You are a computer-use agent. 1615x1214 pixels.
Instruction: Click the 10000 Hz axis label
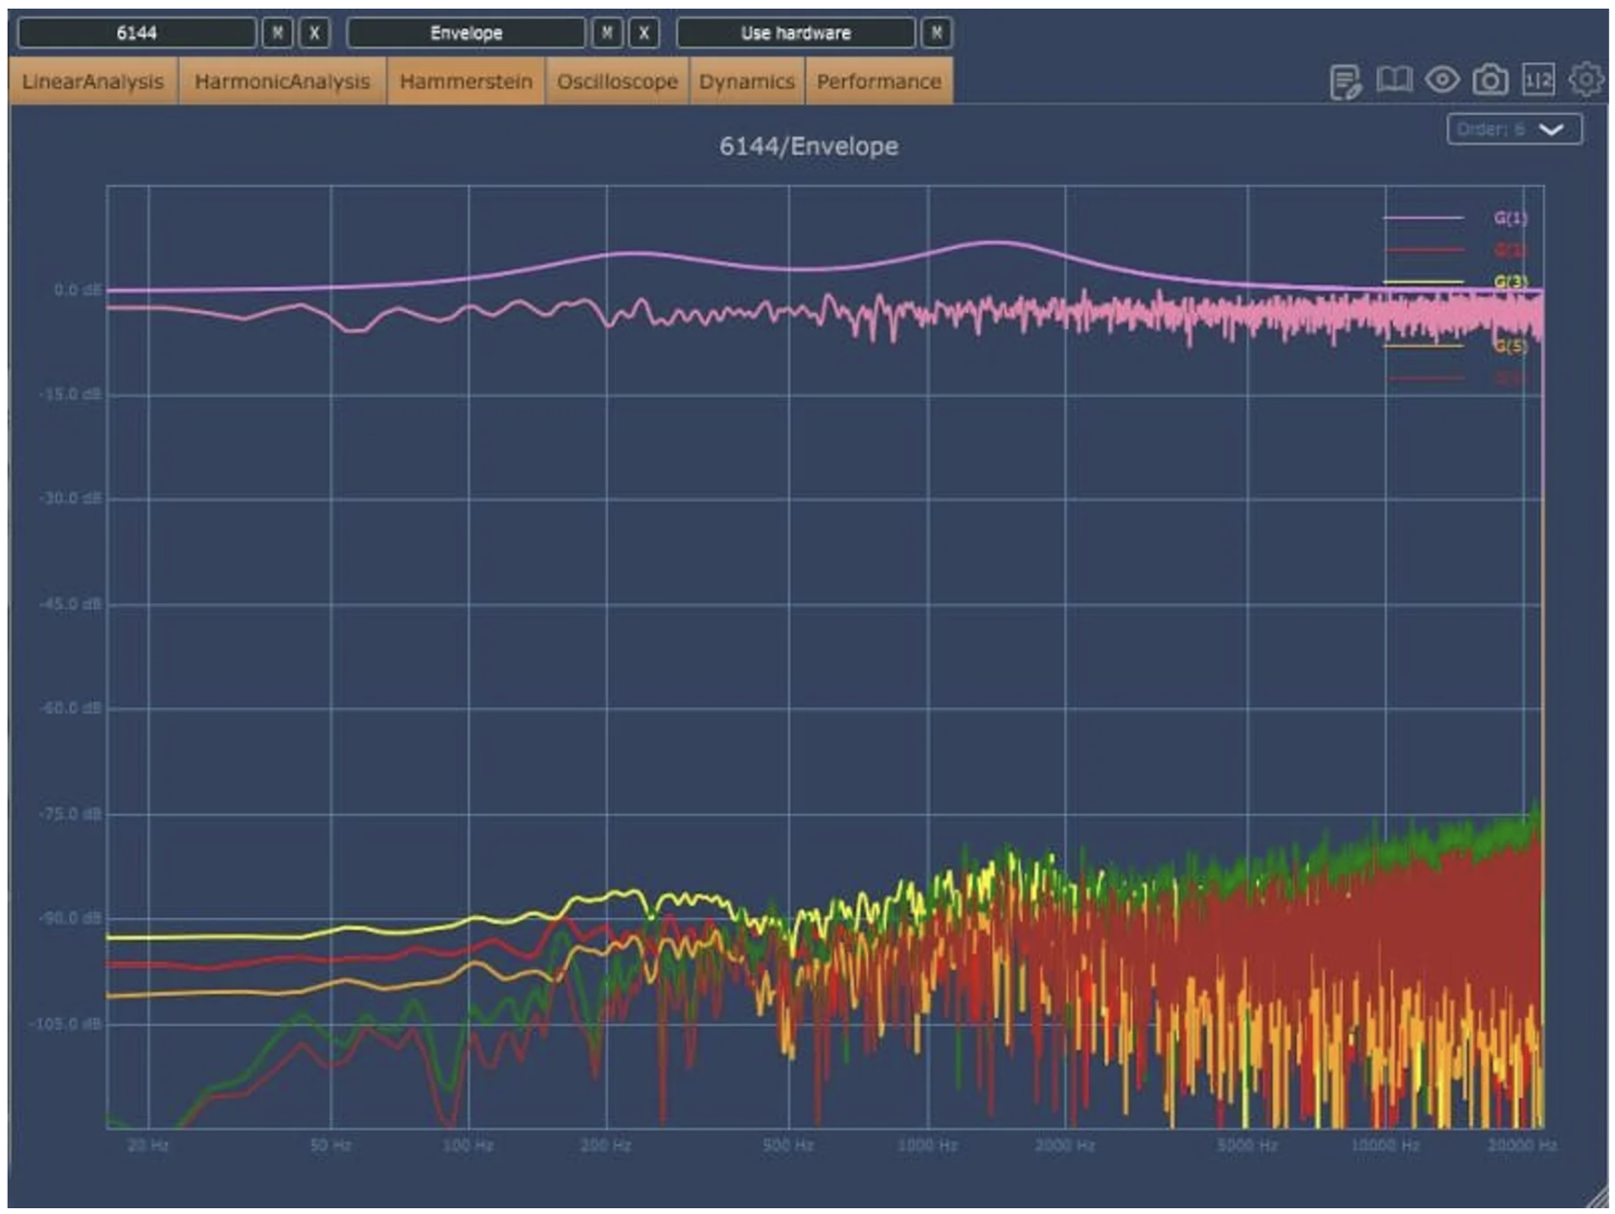click(1385, 1145)
